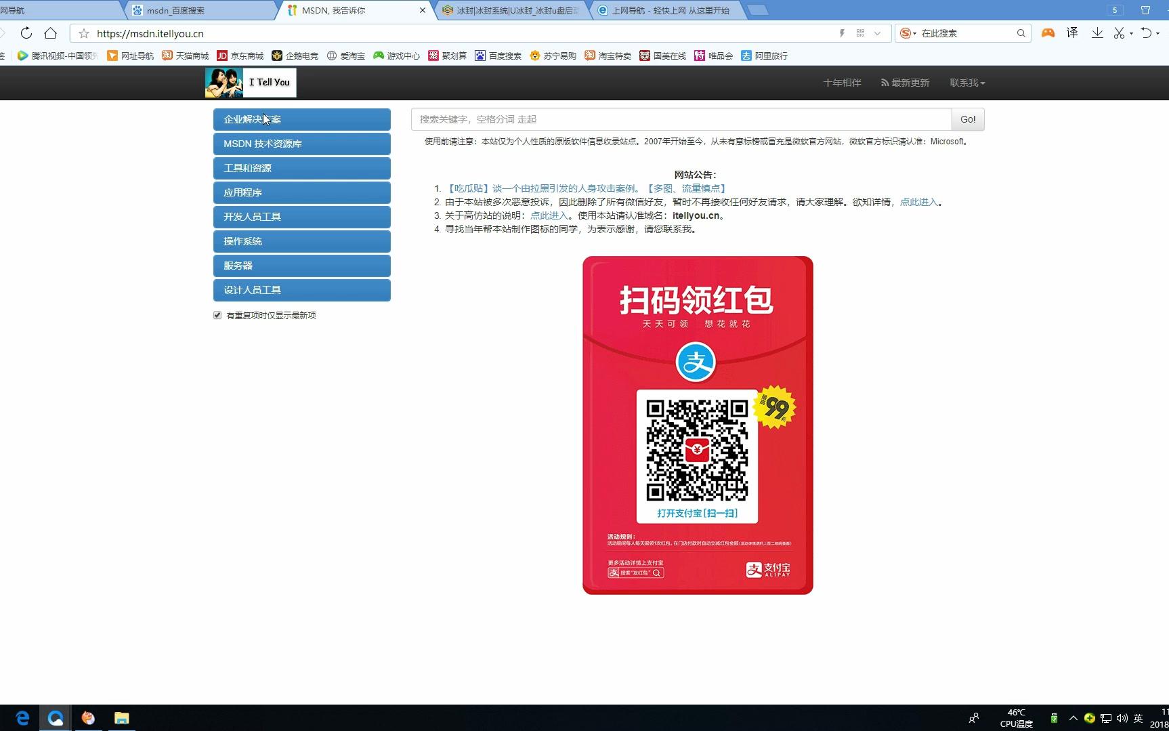Expand the 企业解决方案 category
This screenshot has height=731, width=1169.
pos(302,119)
